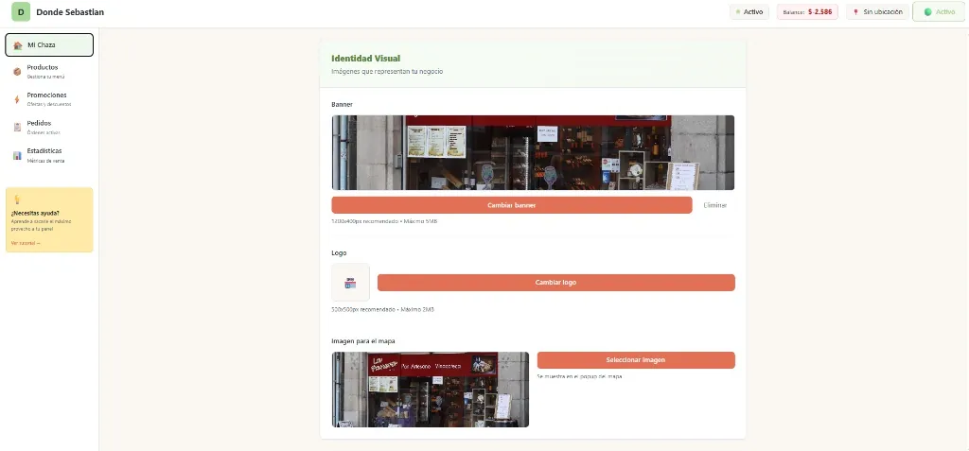
Task: Click the pin icon beside Sin ubicación
Action: 855,11
